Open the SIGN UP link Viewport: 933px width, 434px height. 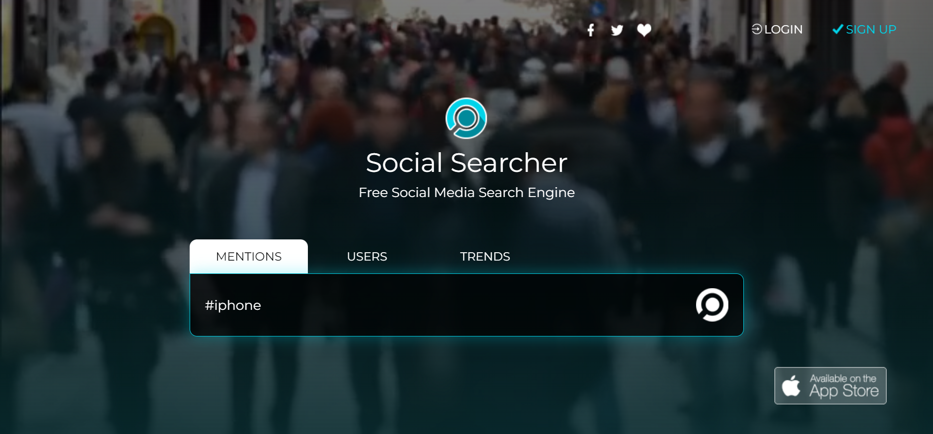tap(871, 30)
